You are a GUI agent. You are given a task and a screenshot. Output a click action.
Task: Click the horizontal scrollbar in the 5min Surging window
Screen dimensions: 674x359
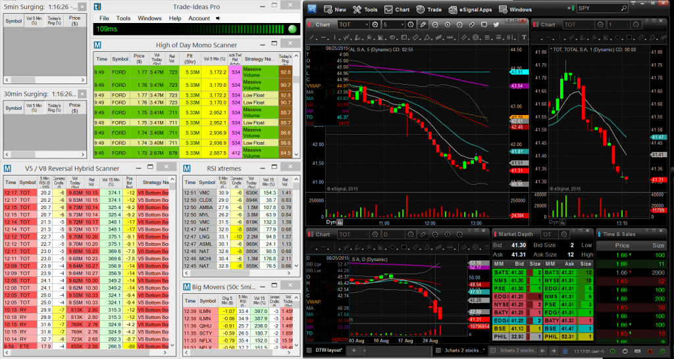[x=45, y=80]
